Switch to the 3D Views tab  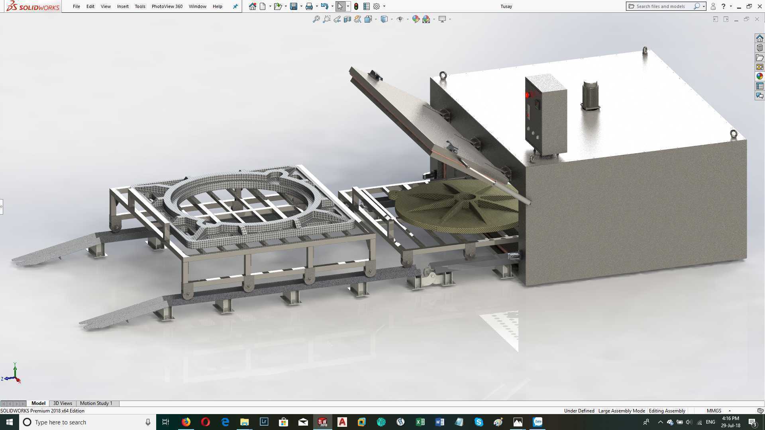63,403
